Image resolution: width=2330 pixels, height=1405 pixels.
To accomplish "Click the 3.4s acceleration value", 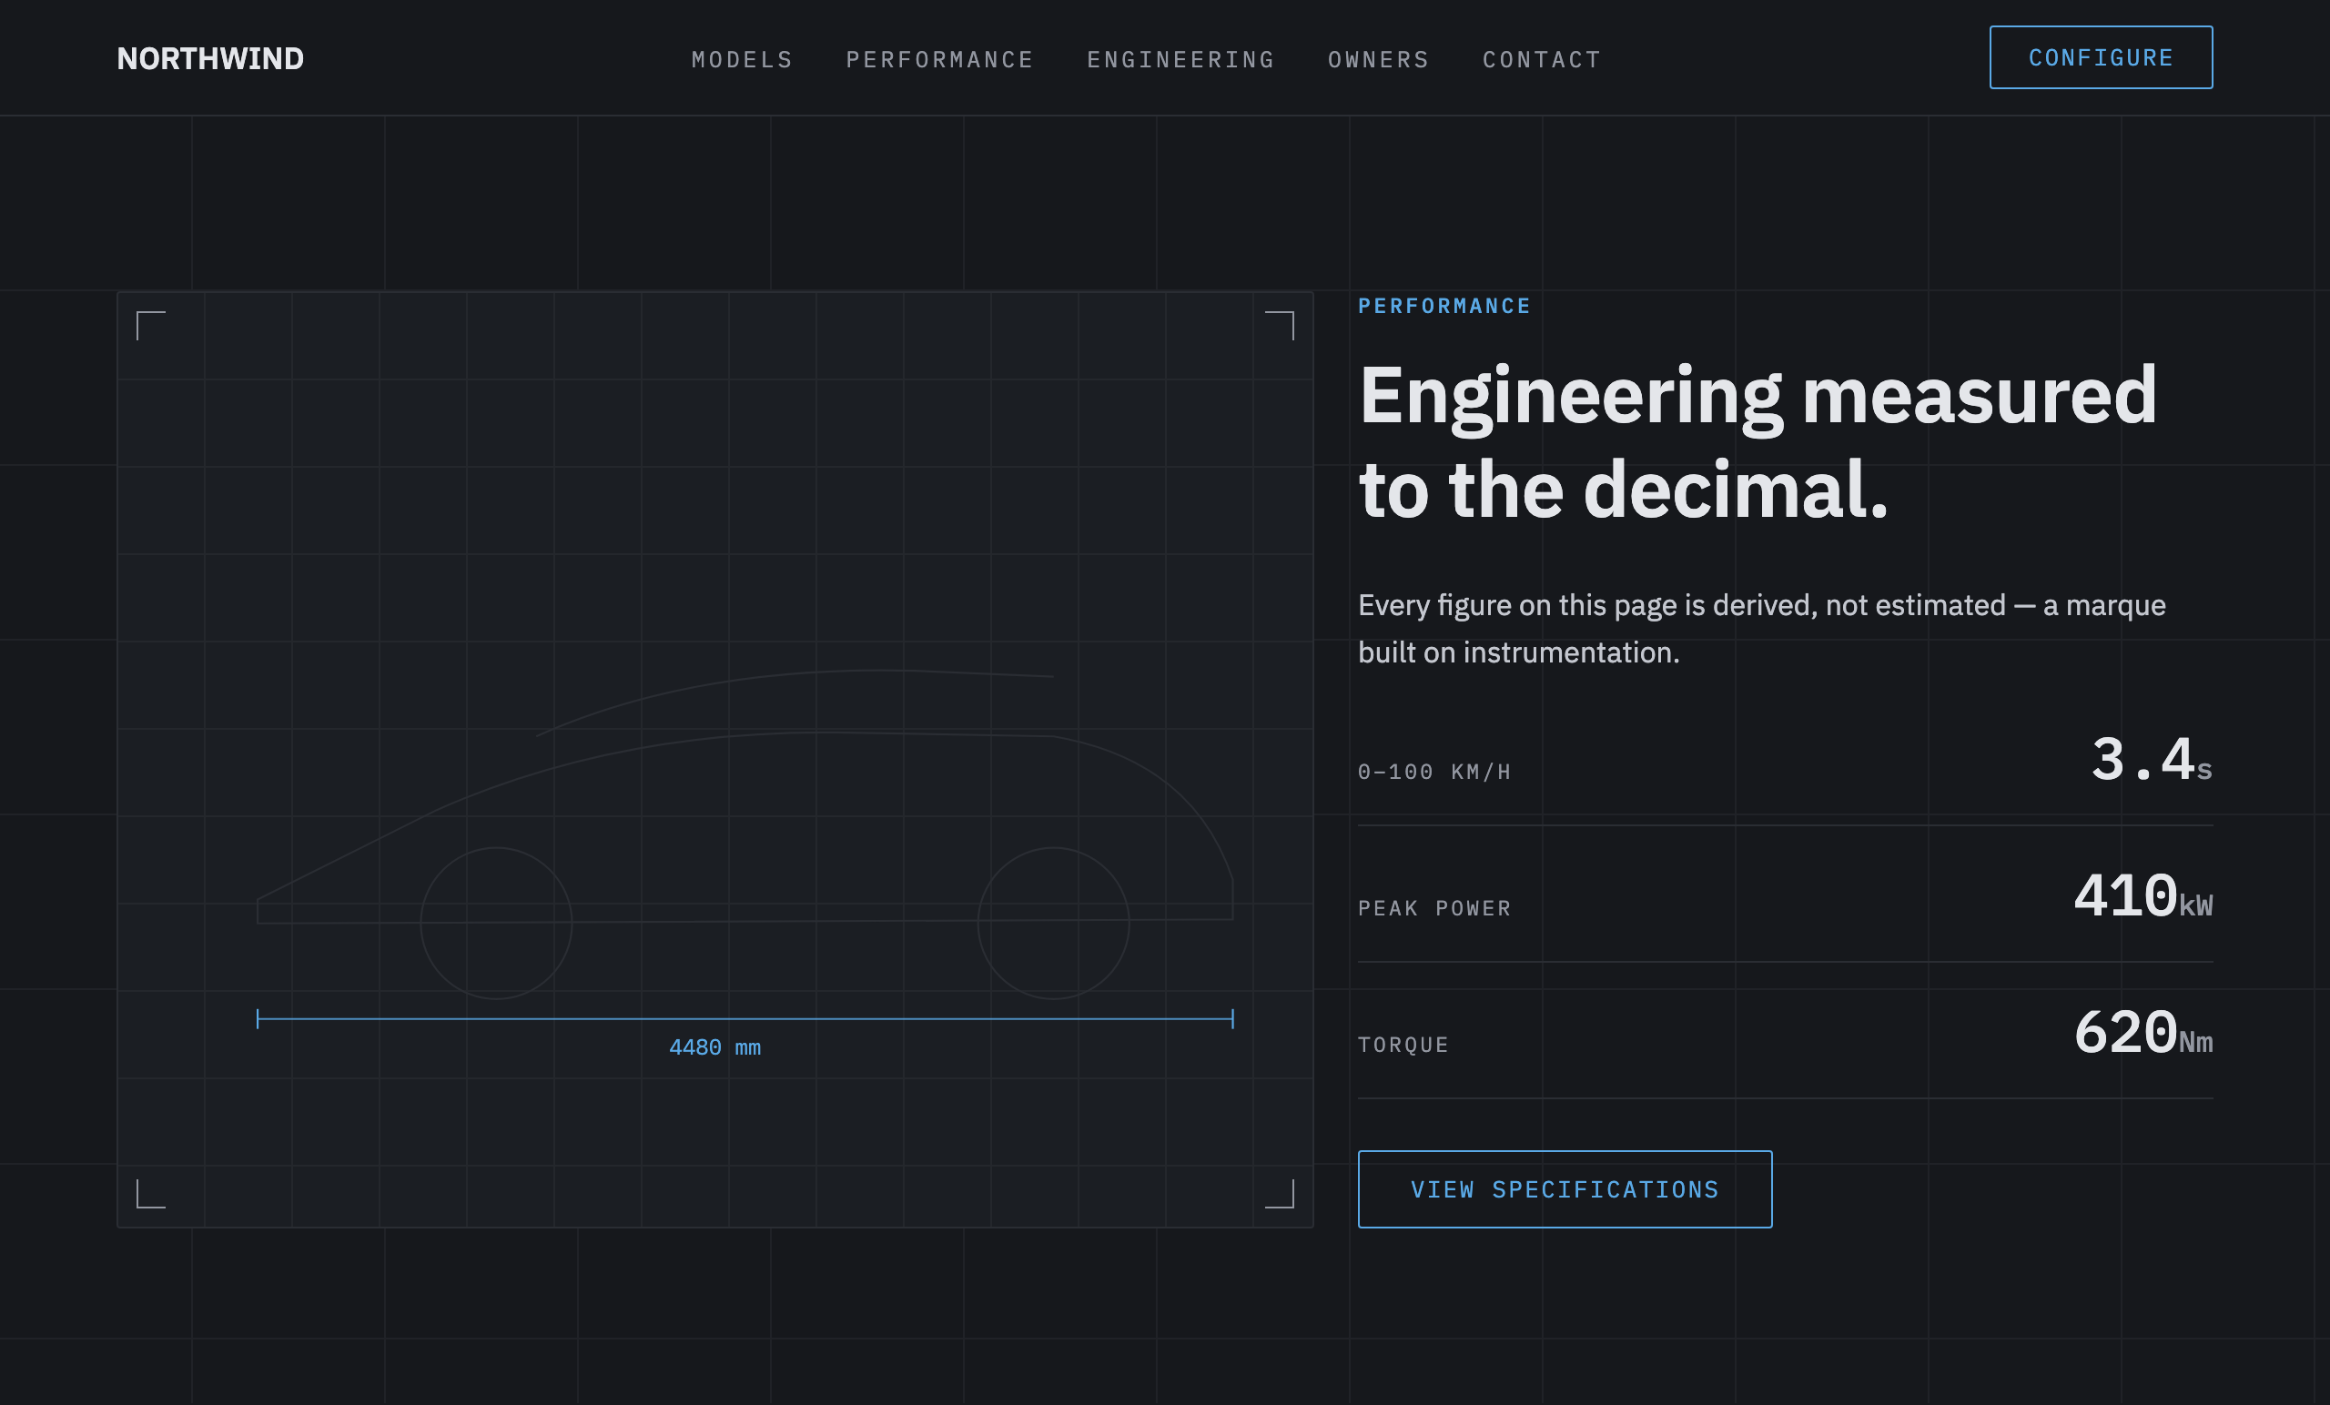I will click(2152, 760).
